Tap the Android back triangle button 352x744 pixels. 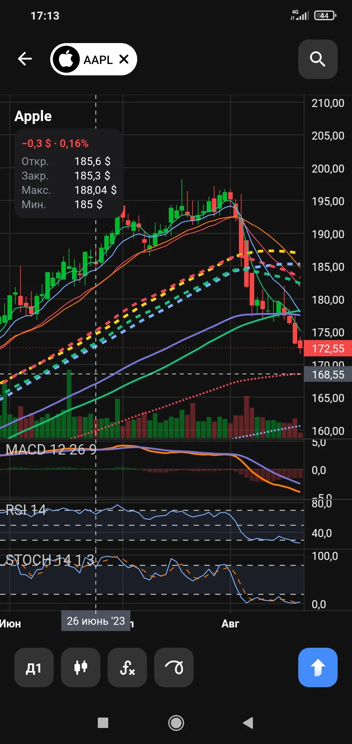coord(248,723)
